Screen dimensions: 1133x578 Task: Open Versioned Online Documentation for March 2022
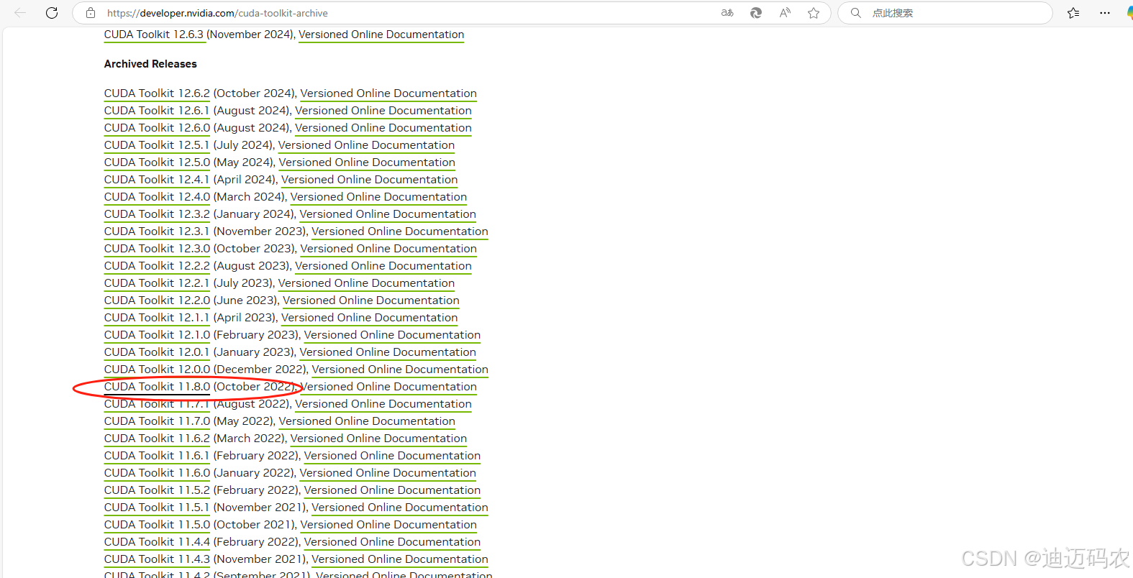[x=378, y=439]
